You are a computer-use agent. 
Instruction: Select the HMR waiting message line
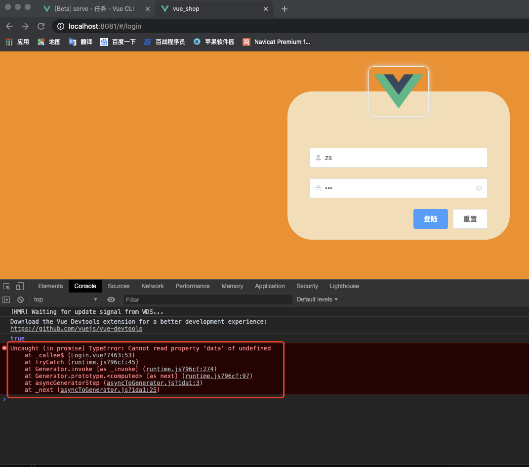[x=87, y=312]
